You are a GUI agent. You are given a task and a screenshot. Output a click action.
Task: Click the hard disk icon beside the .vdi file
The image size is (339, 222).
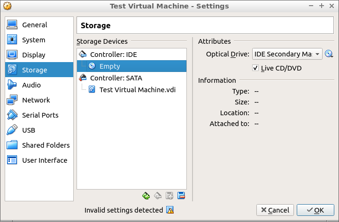pos(92,89)
